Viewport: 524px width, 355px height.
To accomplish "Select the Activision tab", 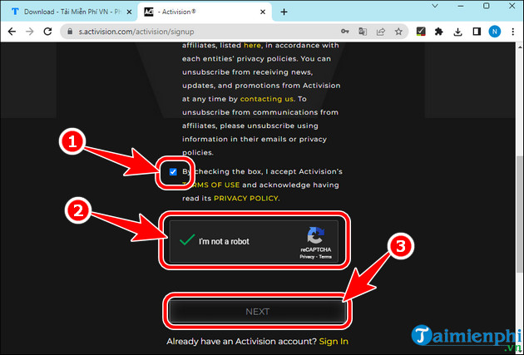I will point(204,12).
